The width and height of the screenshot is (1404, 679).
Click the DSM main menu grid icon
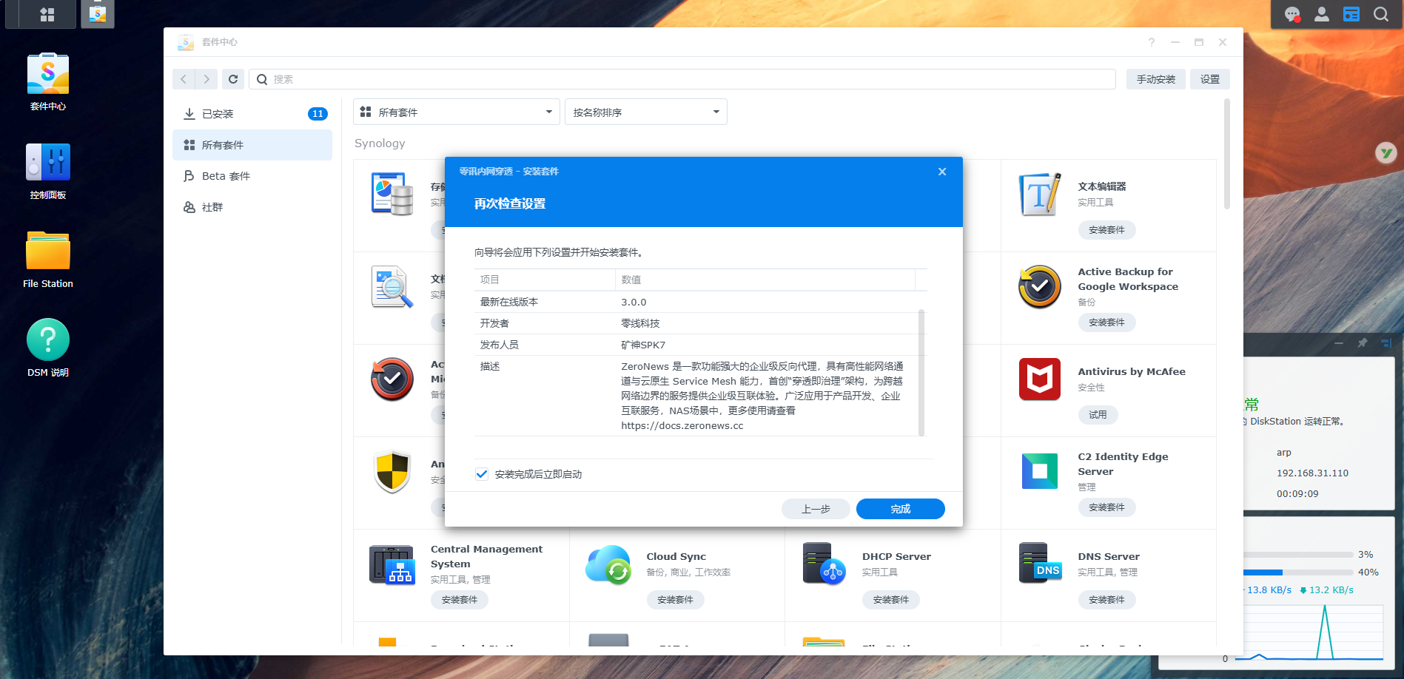[x=47, y=14]
